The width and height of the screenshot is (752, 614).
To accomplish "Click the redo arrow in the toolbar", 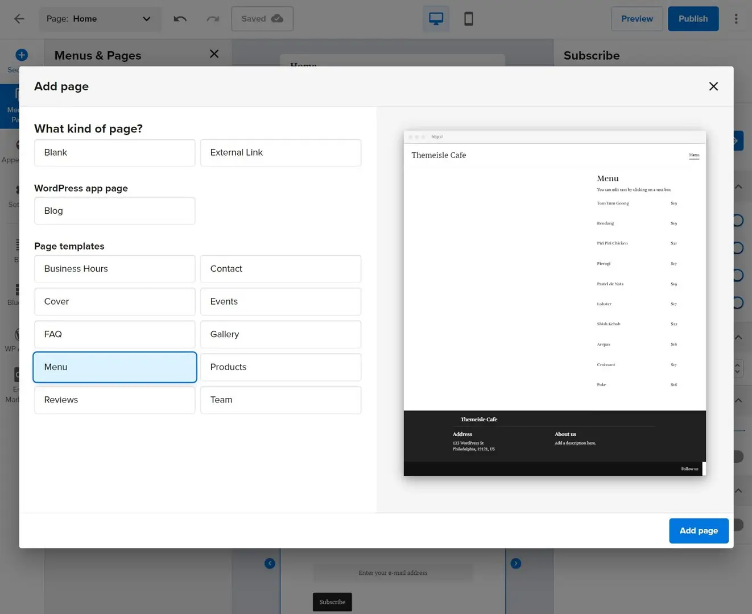I will pyautogui.click(x=213, y=19).
